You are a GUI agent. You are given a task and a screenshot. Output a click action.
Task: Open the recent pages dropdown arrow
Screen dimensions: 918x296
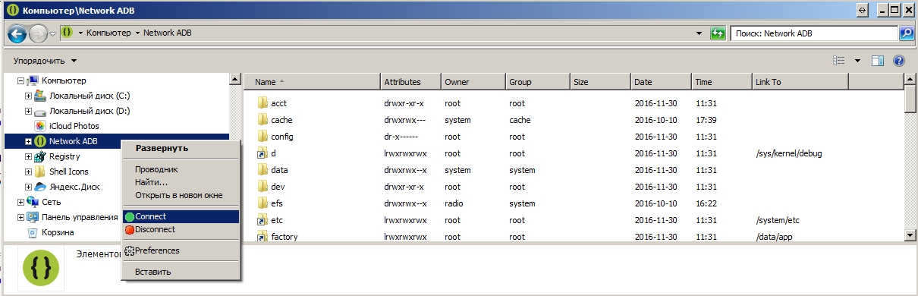point(52,34)
